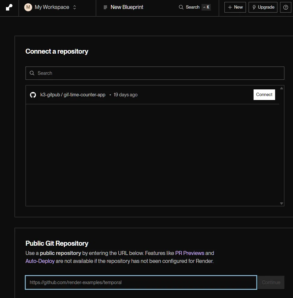Click the Continue button
293x298 pixels.
[x=271, y=282]
